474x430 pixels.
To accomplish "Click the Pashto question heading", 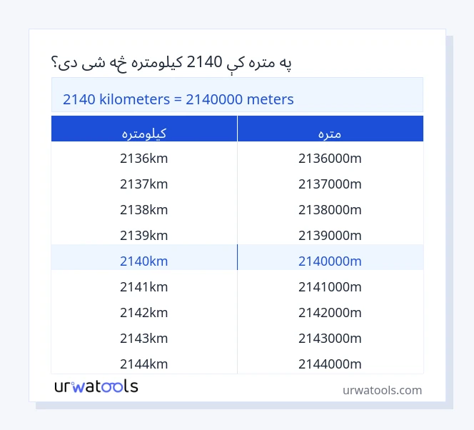I will point(171,63).
